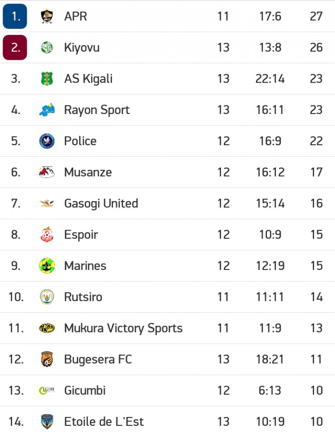The width and height of the screenshot is (335, 437).
Task: Click AS Kigali's 22:14 goals score
Action: tap(270, 79)
